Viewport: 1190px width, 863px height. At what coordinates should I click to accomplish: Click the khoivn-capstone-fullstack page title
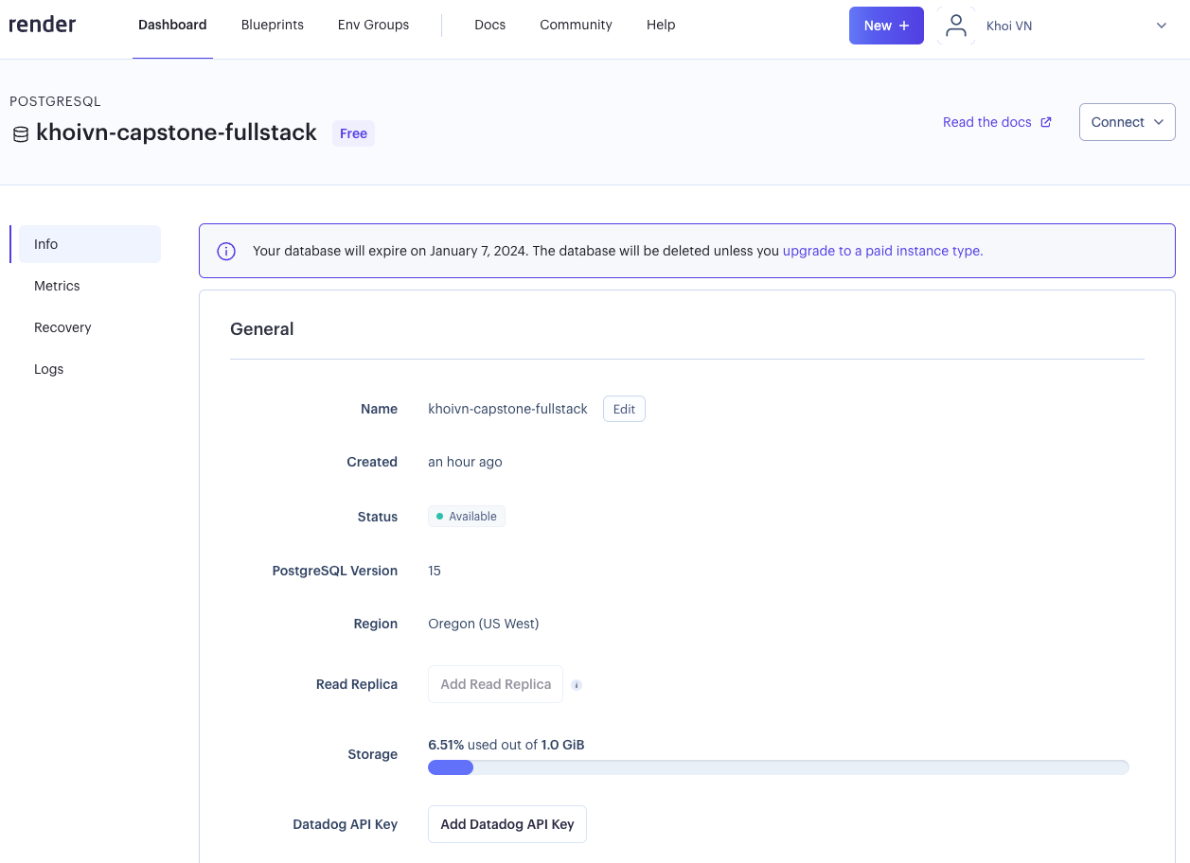(x=176, y=132)
